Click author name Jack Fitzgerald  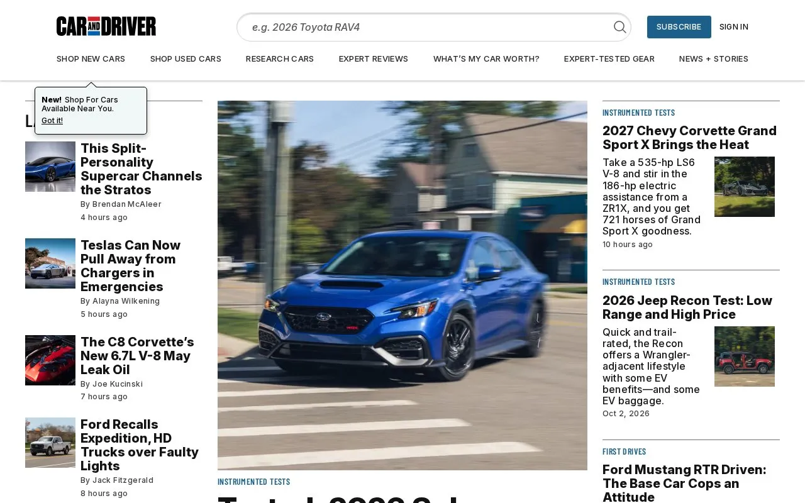[123, 480]
